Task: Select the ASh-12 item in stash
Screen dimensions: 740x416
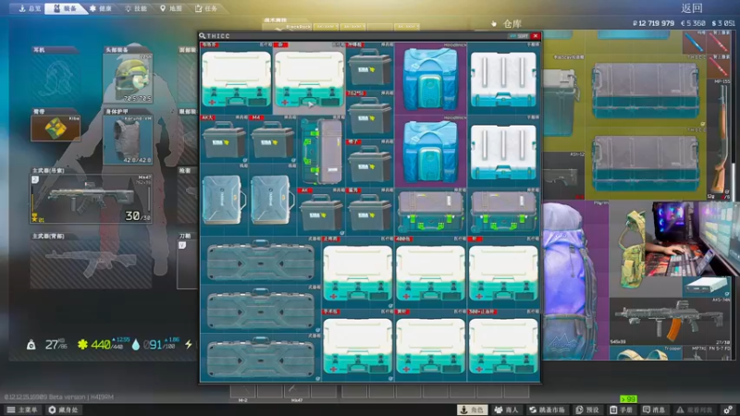Action: [x=563, y=176]
